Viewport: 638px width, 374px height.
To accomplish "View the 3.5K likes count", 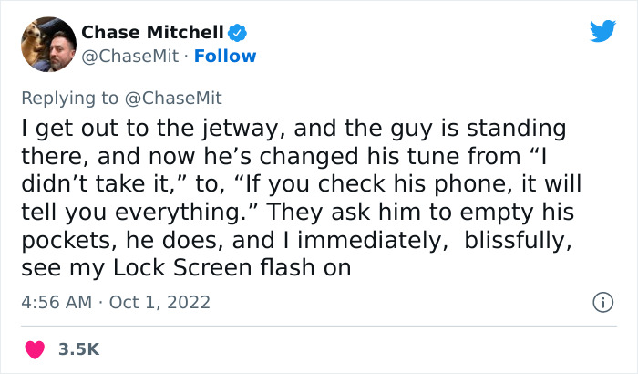I will 79,349.
